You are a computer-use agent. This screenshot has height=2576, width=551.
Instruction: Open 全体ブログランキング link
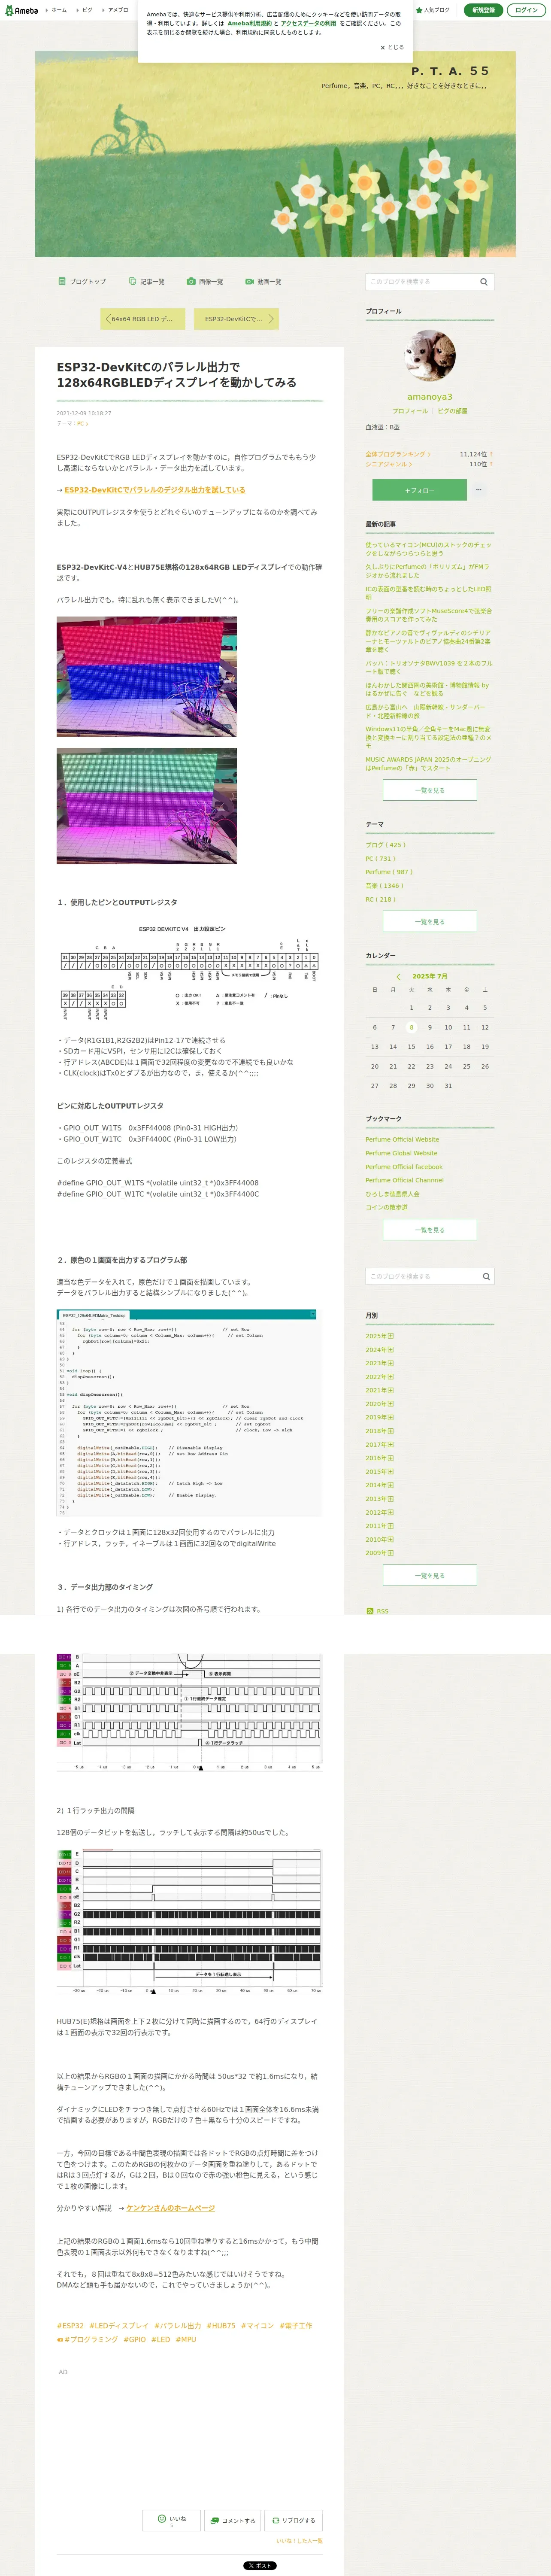click(398, 454)
